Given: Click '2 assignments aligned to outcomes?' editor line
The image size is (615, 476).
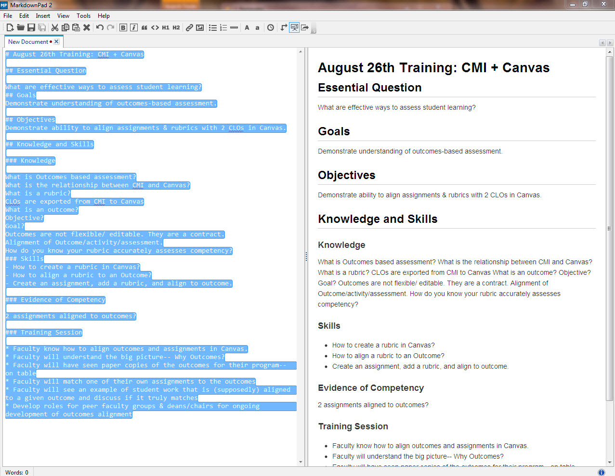Looking at the screenshot, I should click(71, 316).
